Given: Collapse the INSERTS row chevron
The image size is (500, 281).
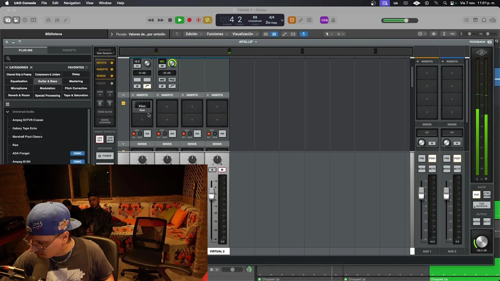Looking at the screenshot, I should [x=123, y=95].
